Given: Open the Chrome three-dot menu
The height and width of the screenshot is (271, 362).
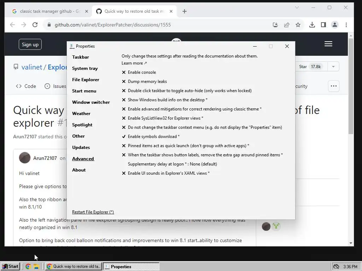Looking at the screenshot, I should click(x=346, y=25).
